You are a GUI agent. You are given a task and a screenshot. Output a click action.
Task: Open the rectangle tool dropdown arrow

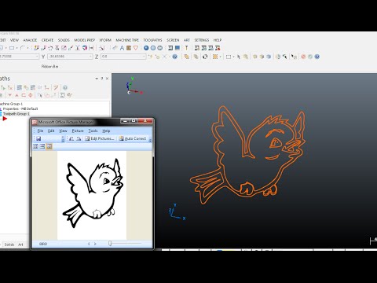(16, 48)
